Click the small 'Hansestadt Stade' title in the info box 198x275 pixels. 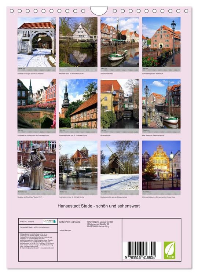pyautogui.click(x=35, y=227)
